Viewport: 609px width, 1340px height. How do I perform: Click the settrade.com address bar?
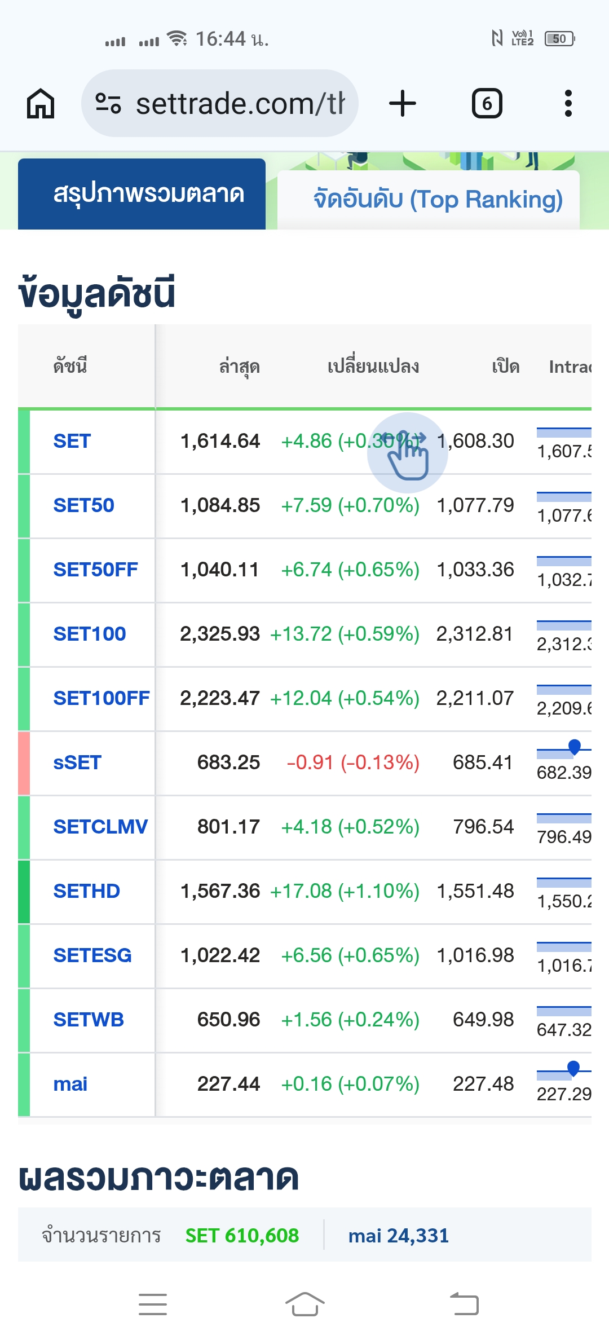[220, 104]
